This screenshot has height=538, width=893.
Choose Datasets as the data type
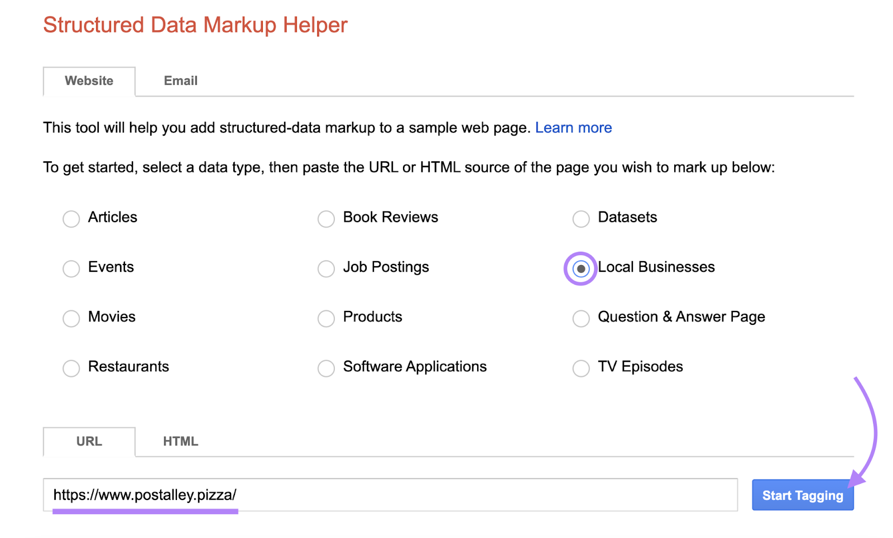click(x=580, y=219)
